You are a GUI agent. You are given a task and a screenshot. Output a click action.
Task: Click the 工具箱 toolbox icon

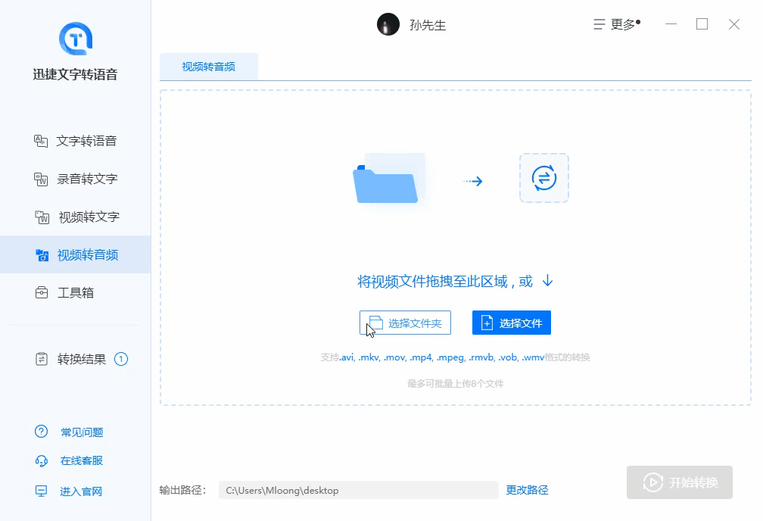click(x=42, y=292)
